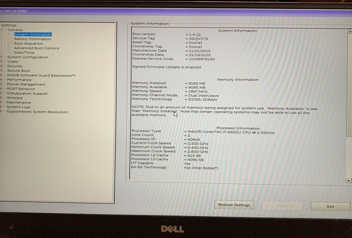Select Power Management in settings tree
352x238 pixels.
pos(26,84)
